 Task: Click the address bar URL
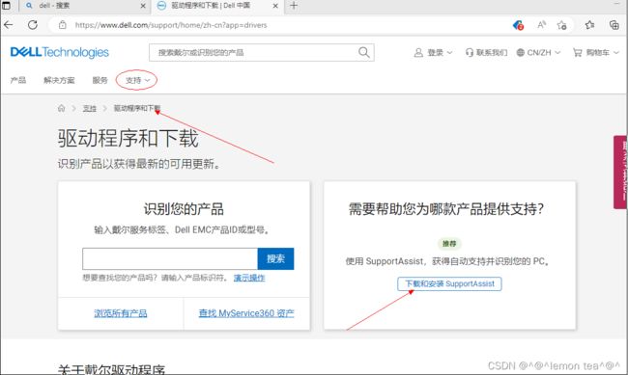coord(171,25)
